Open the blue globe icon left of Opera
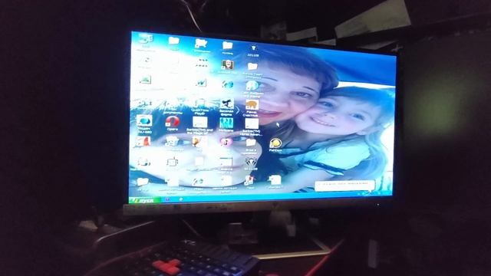 [144, 121]
